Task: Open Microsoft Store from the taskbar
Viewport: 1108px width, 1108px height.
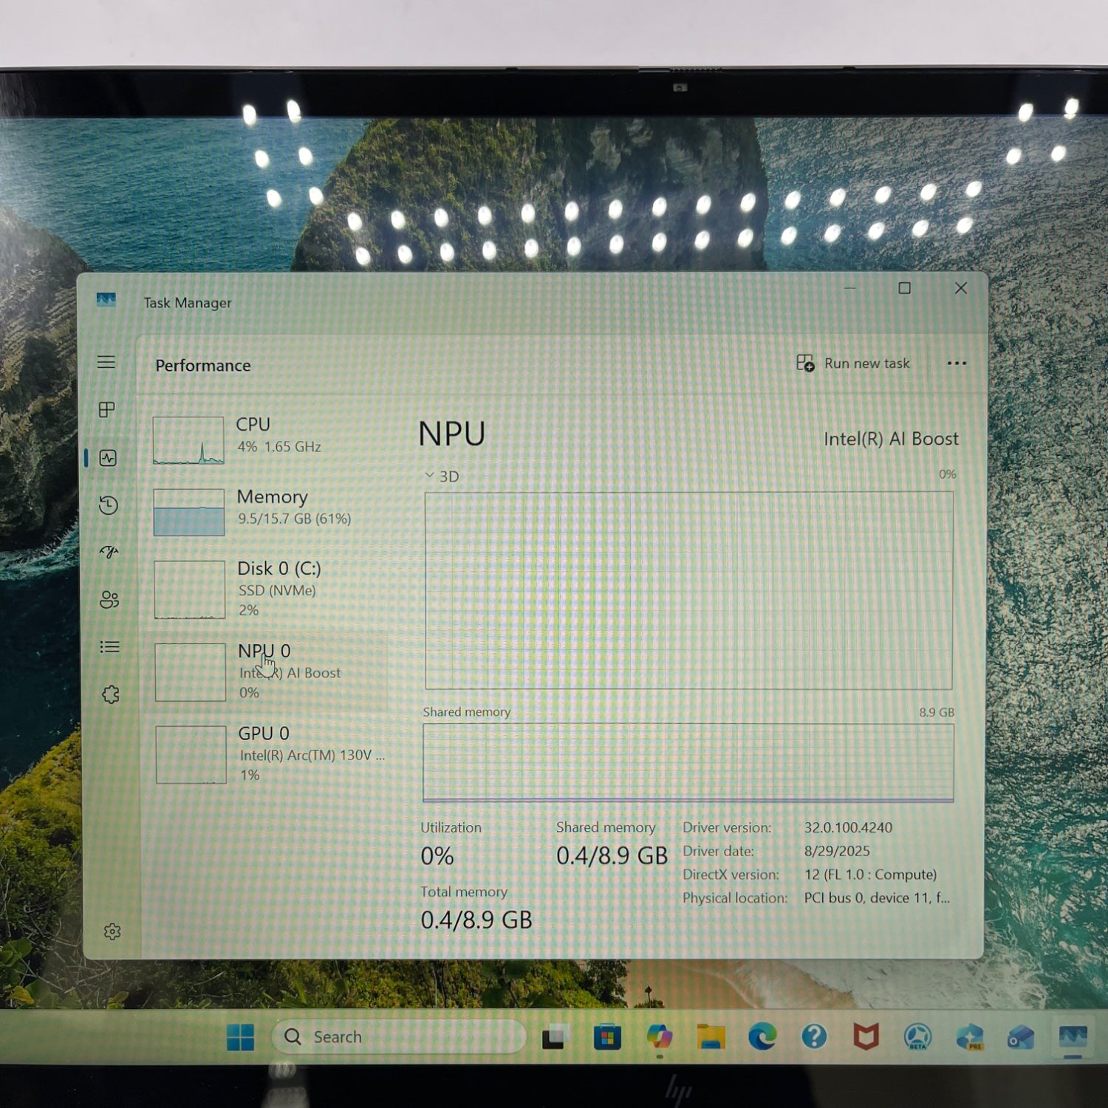Action: [607, 1037]
